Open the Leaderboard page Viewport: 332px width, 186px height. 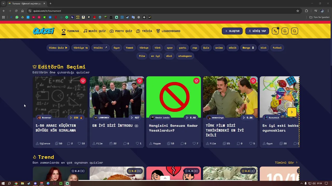168,31
